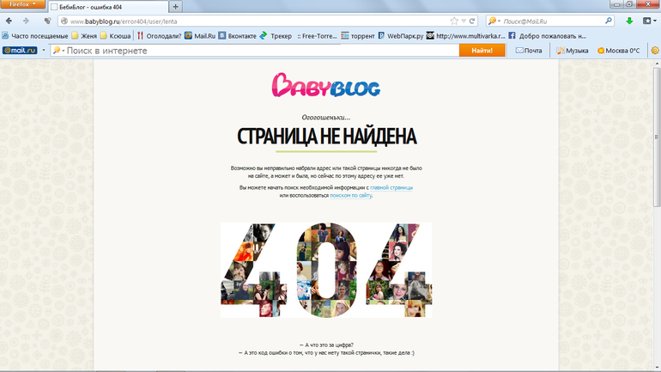Click the BabyBlog logo
This screenshot has height=372, width=661.
(326, 85)
